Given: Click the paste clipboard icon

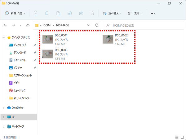Looking at the screenshot, I should (58, 13).
